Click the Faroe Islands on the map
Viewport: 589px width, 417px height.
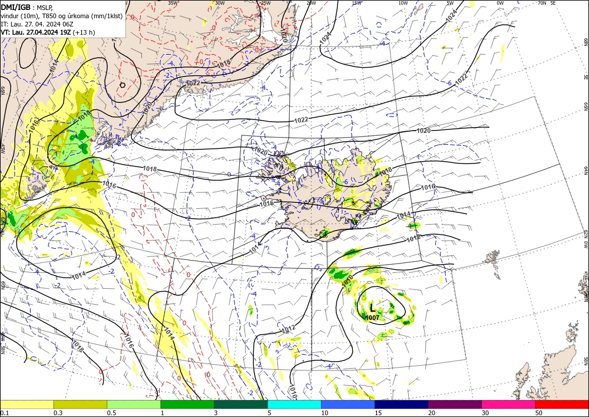492,258
